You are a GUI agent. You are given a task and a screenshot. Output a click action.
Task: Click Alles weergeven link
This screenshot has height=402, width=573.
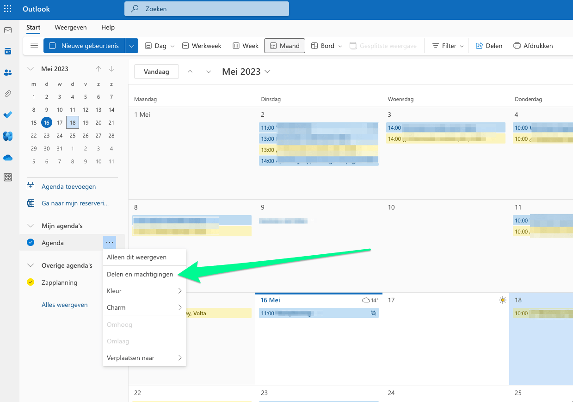click(65, 305)
